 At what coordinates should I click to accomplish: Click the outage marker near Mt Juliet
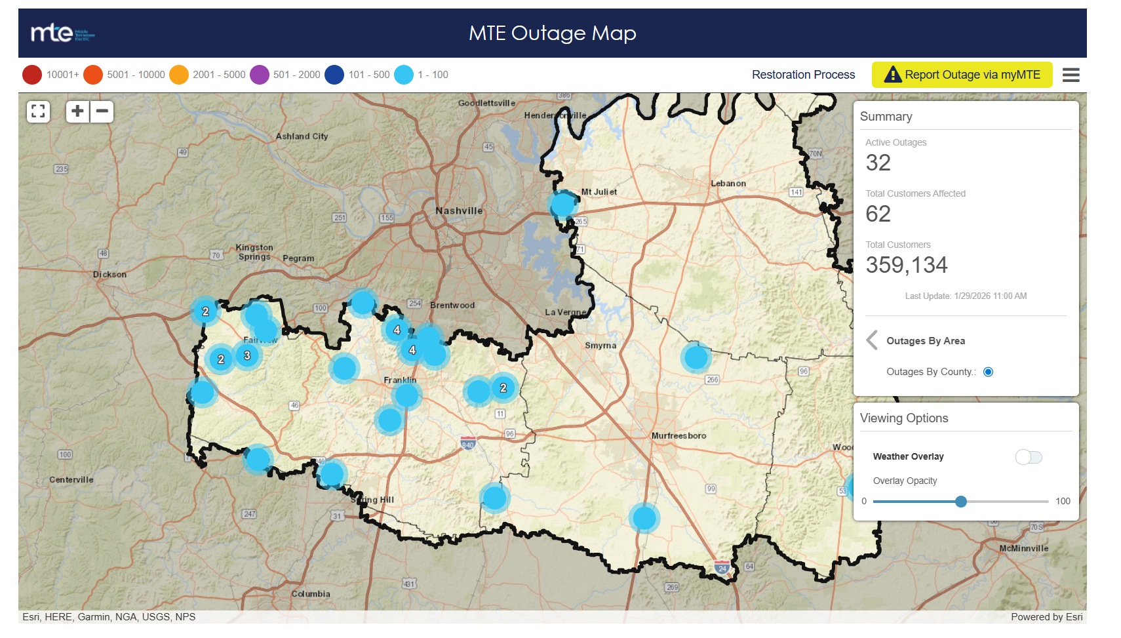pyautogui.click(x=562, y=205)
